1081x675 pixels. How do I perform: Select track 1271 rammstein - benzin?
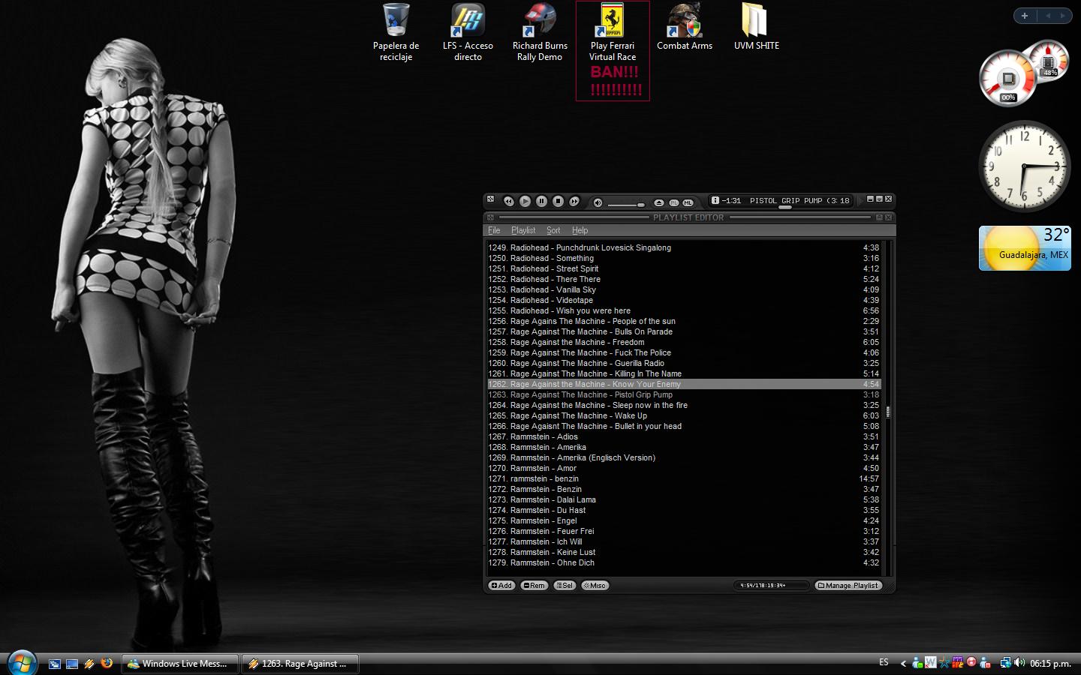[683, 478]
